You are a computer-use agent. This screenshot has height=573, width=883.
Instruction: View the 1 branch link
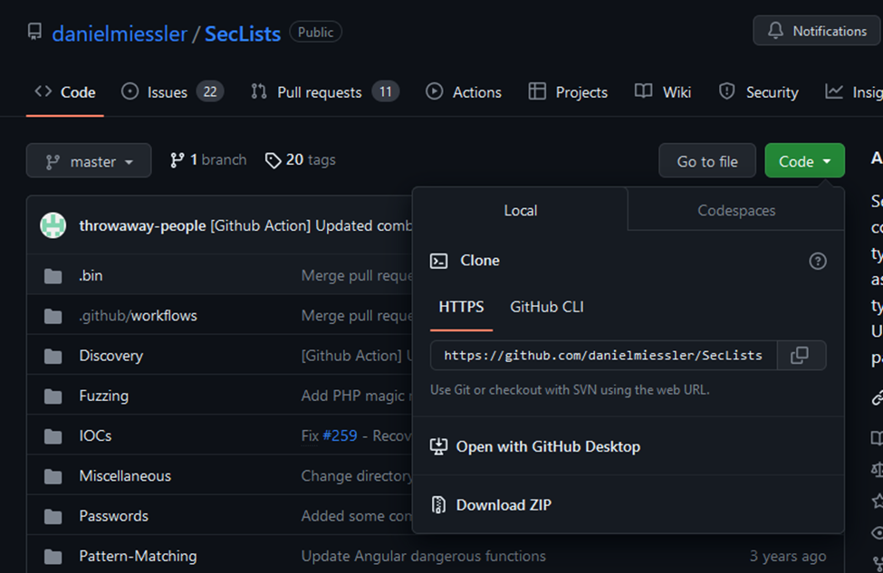coord(208,160)
